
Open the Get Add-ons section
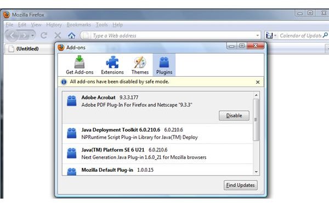(80, 65)
